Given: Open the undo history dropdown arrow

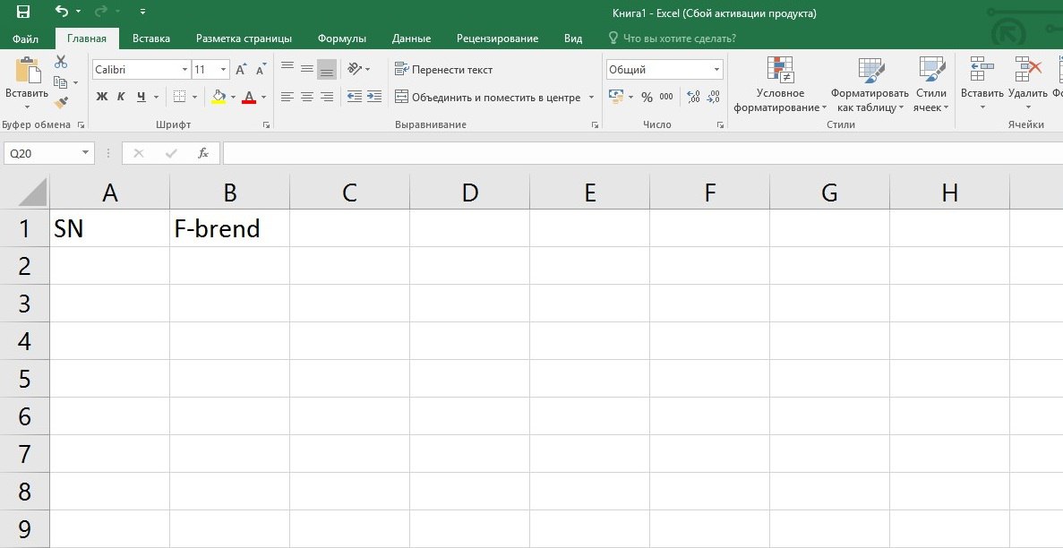Looking at the screenshot, I should pos(78,12).
